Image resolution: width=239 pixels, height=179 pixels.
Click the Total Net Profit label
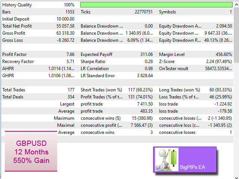[17, 26]
